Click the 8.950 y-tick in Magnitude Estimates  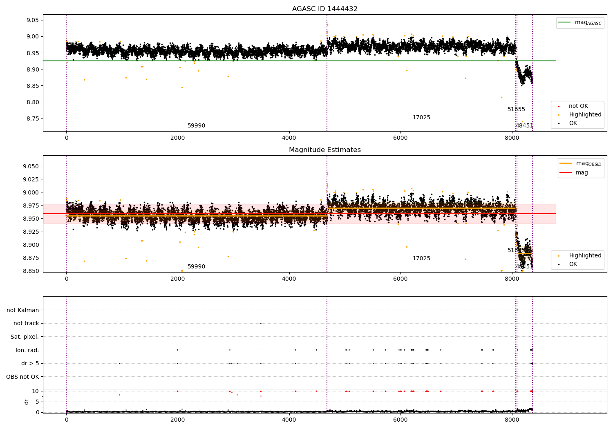click(x=31, y=219)
